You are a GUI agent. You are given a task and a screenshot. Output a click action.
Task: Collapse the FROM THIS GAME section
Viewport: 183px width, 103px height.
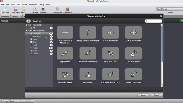(27, 25)
